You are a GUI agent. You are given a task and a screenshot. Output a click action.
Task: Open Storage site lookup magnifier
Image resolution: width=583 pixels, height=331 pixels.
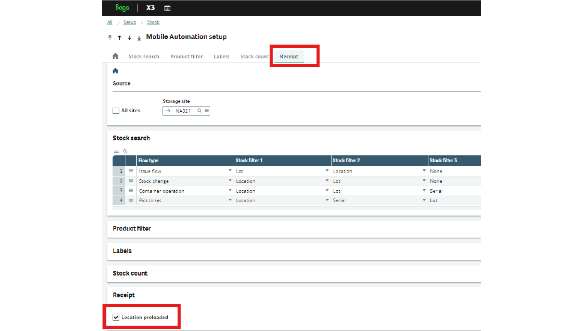199,111
